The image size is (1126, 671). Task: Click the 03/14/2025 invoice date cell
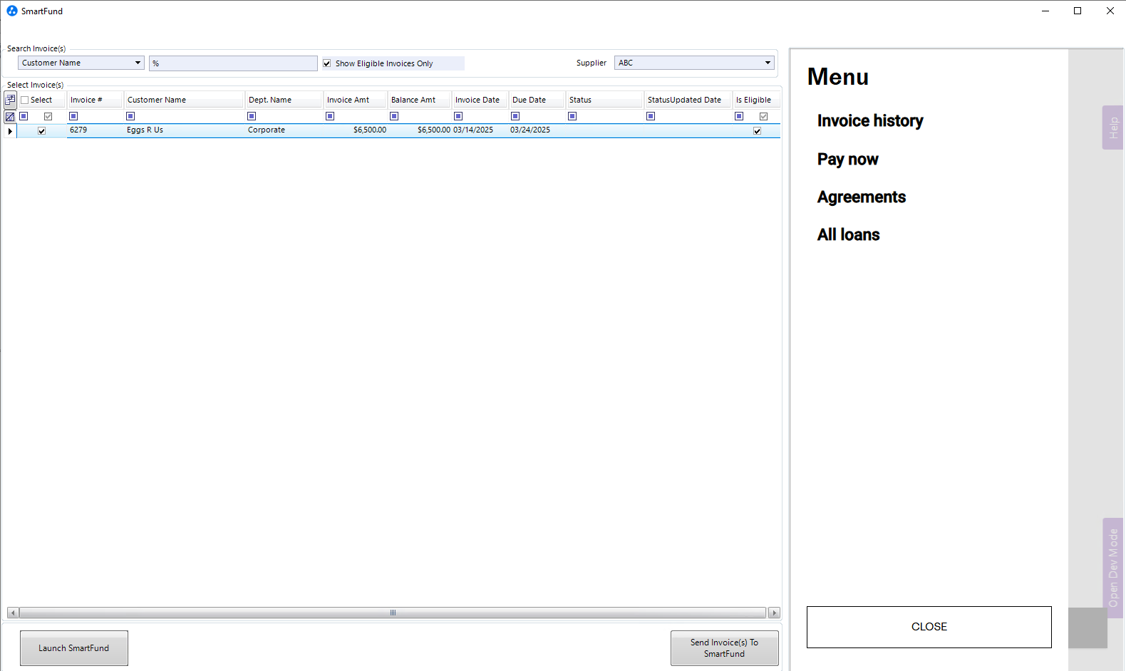(x=480, y=130)
